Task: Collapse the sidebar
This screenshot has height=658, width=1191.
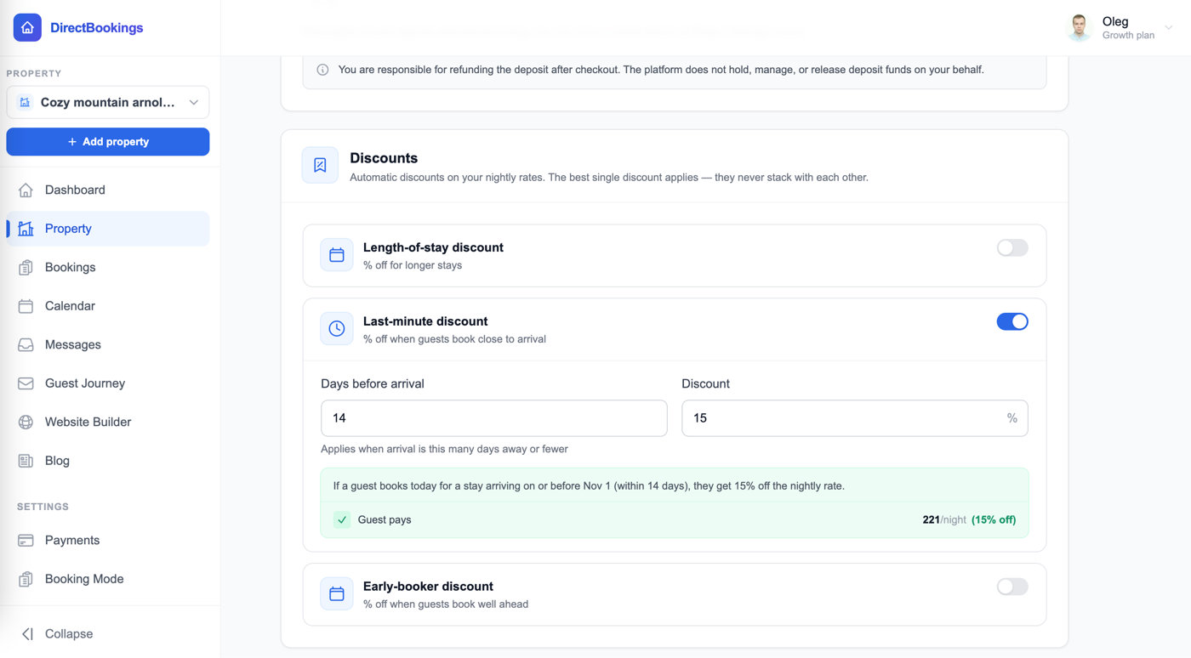Action: click(57, 634)
